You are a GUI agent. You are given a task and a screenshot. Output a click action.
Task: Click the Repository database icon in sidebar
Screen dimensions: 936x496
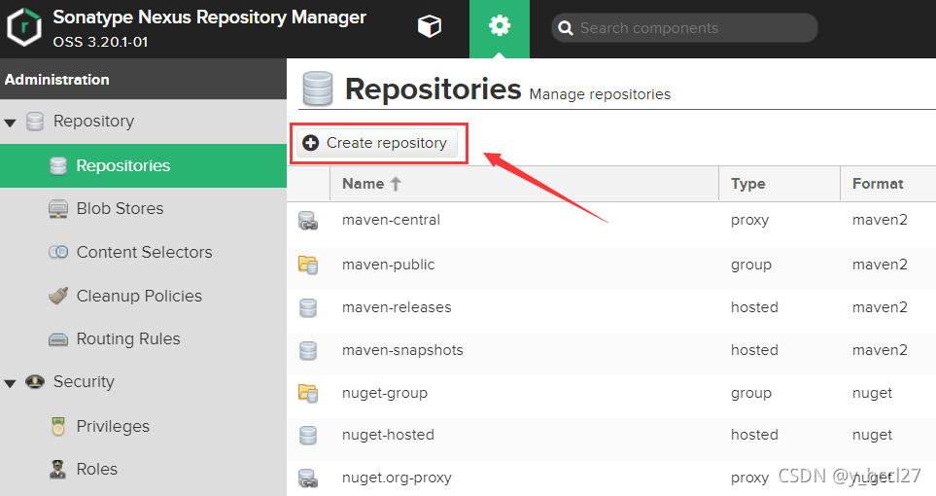[35, 122]
